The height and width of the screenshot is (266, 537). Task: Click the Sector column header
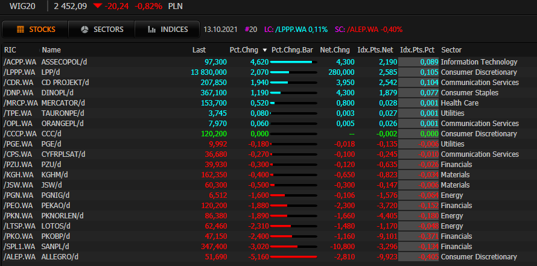point(451,49)
